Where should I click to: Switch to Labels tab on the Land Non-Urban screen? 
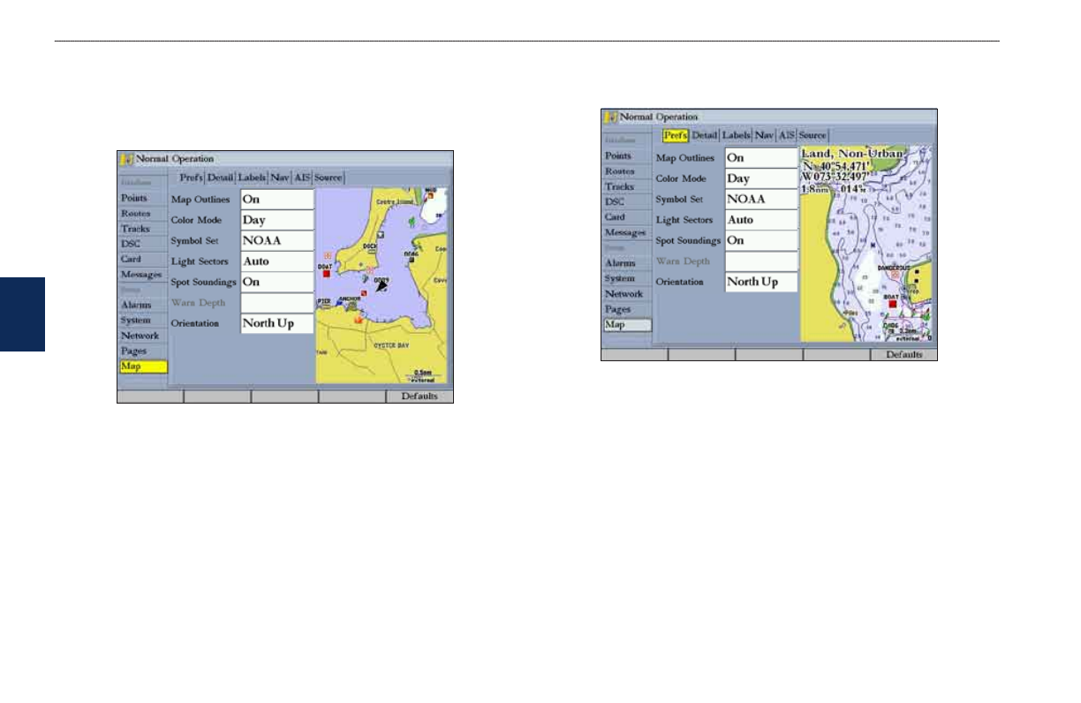click(736, 135)
